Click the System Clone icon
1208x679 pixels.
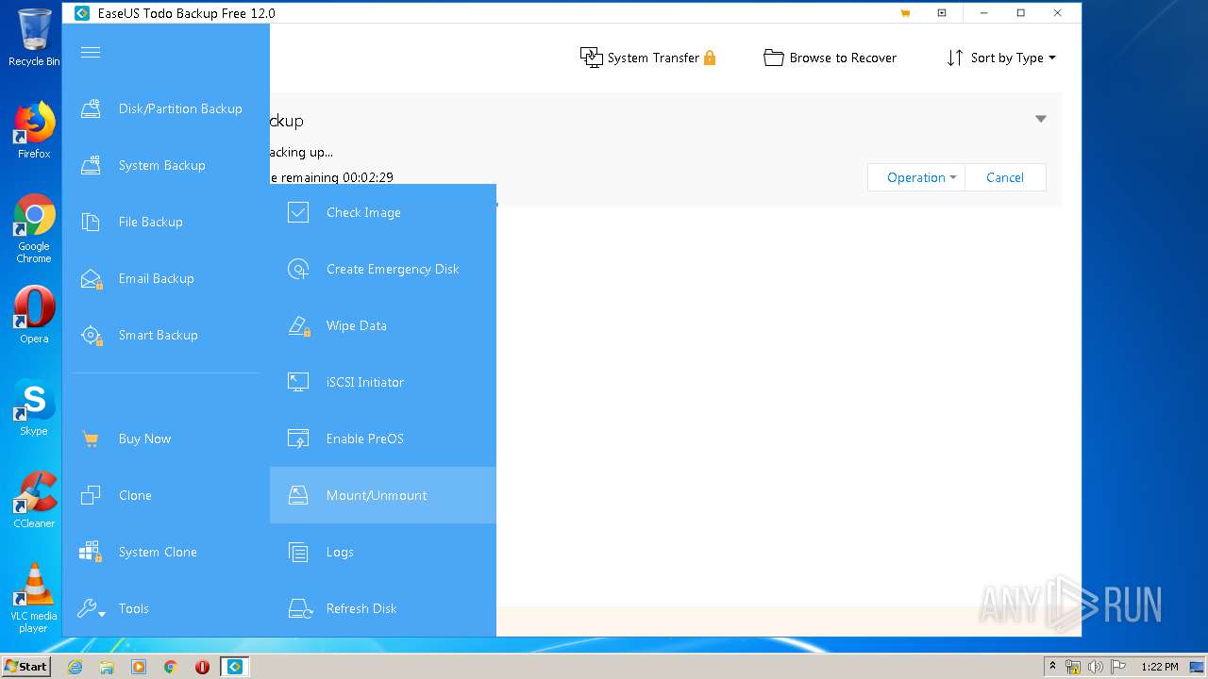point(91,552)
